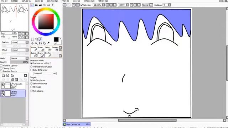Select the hand pan tool

pos(44,43)
